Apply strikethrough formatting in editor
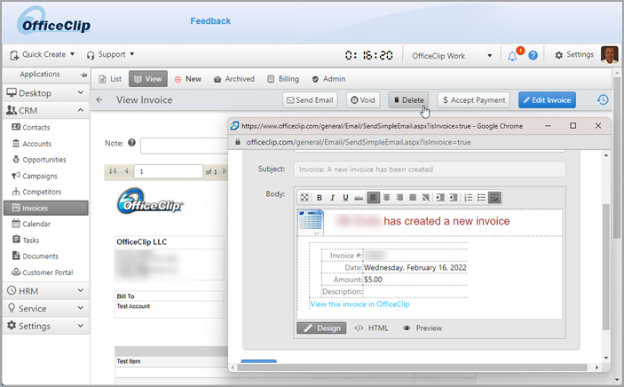The height and width of the screenshot is (387, 624). 359,197
